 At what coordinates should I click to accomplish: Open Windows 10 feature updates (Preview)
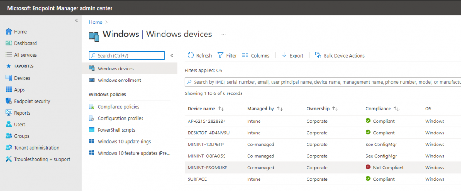(130, 153)
